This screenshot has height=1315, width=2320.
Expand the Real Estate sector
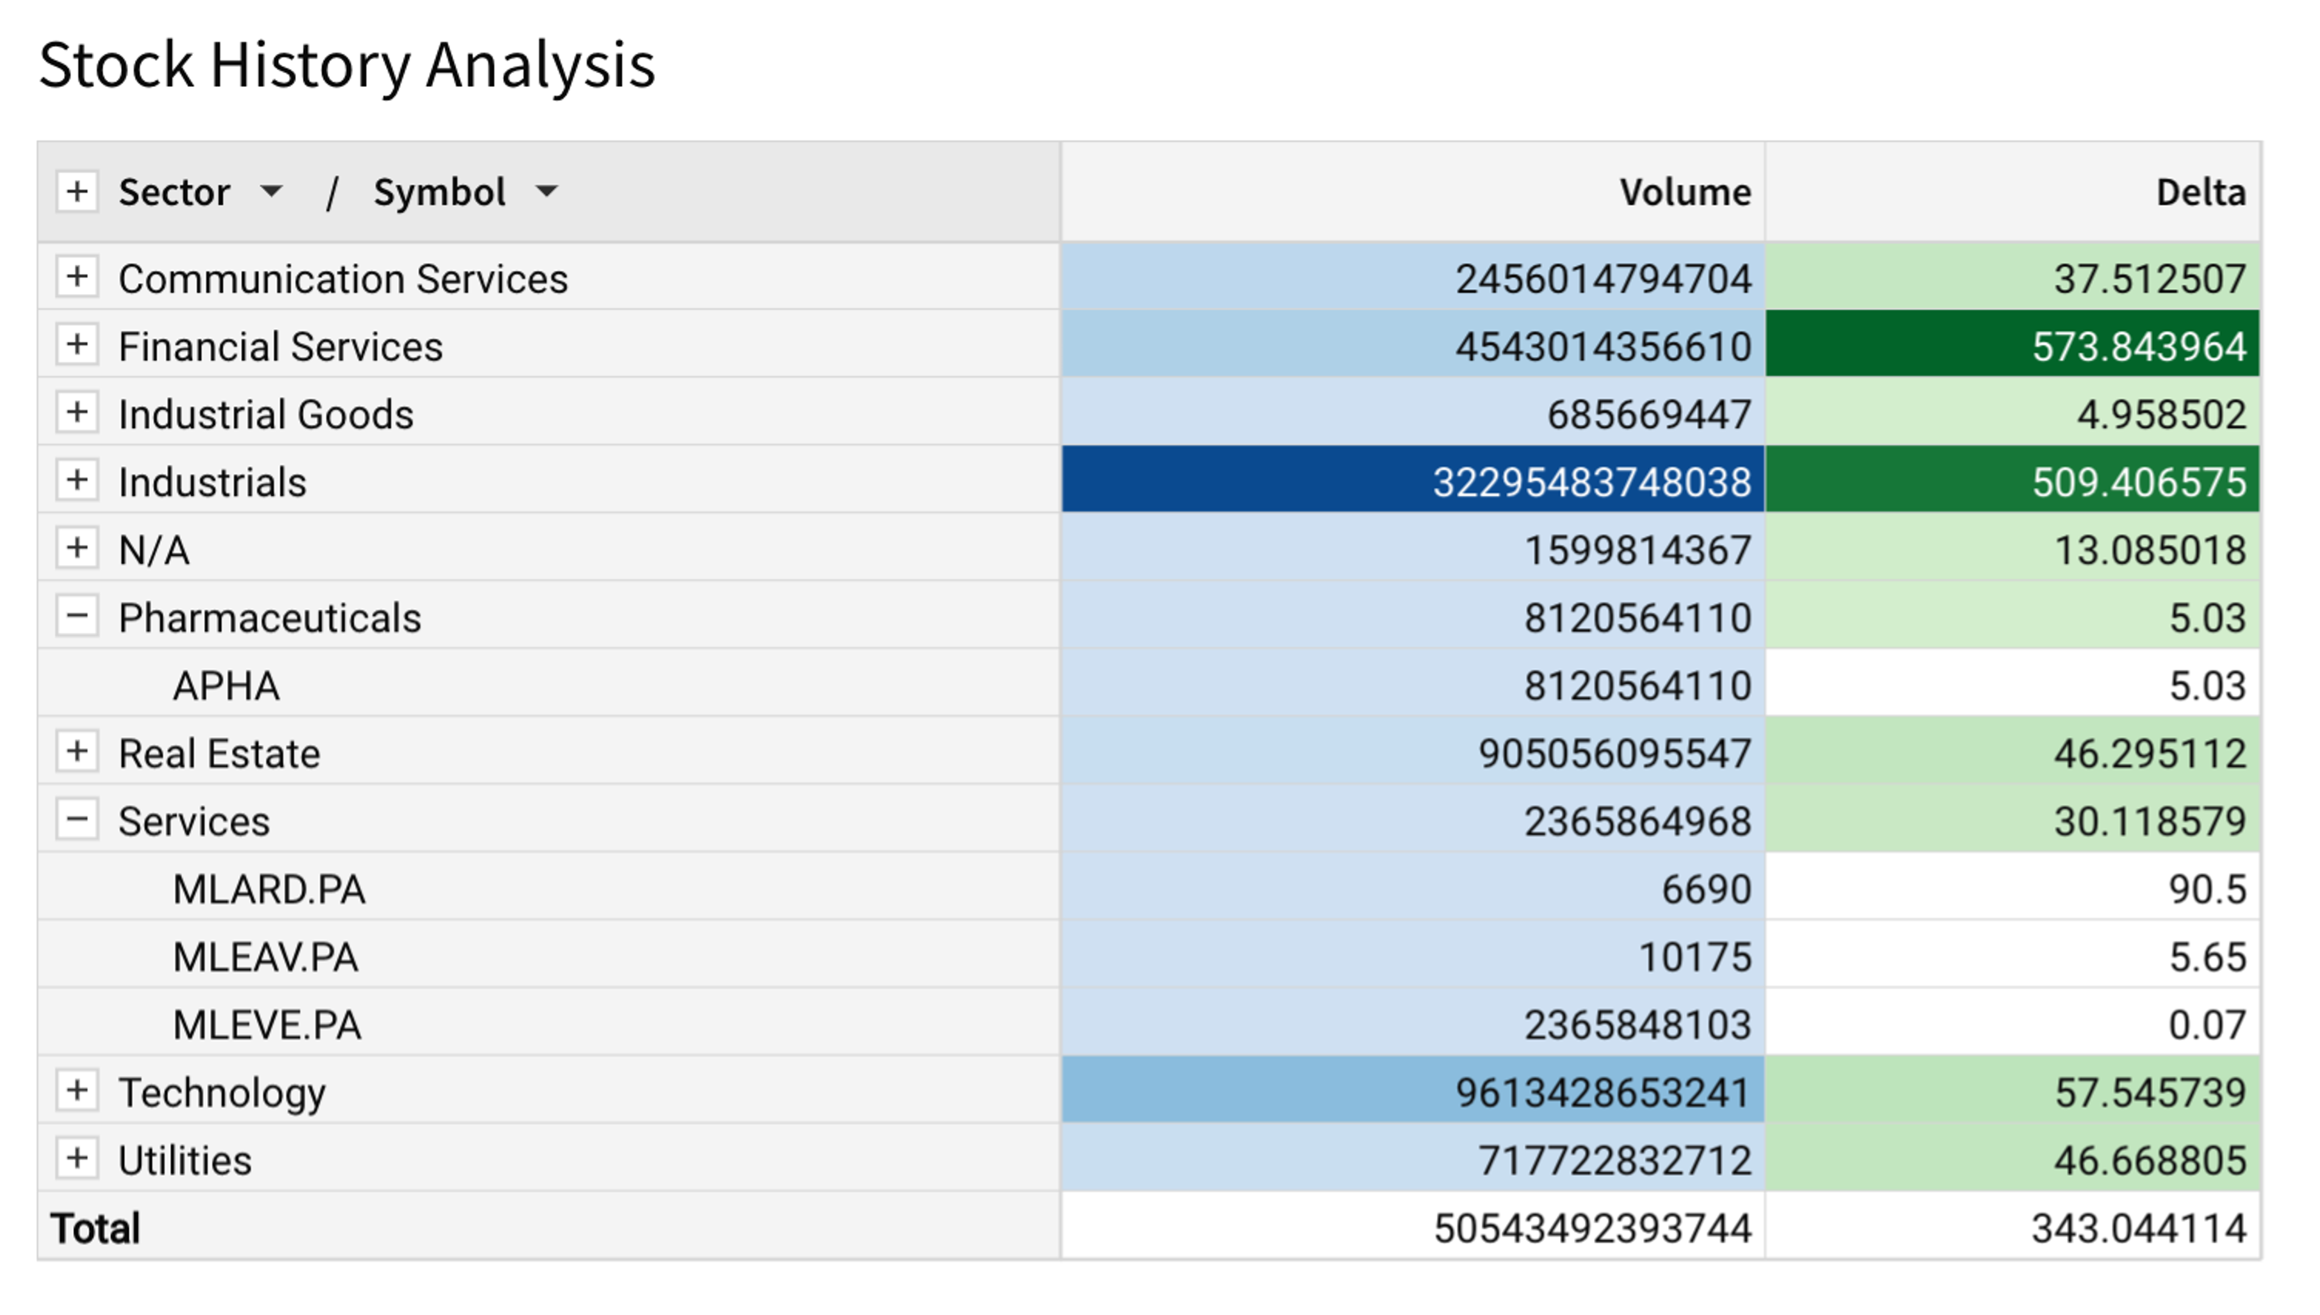click(77, 752)
